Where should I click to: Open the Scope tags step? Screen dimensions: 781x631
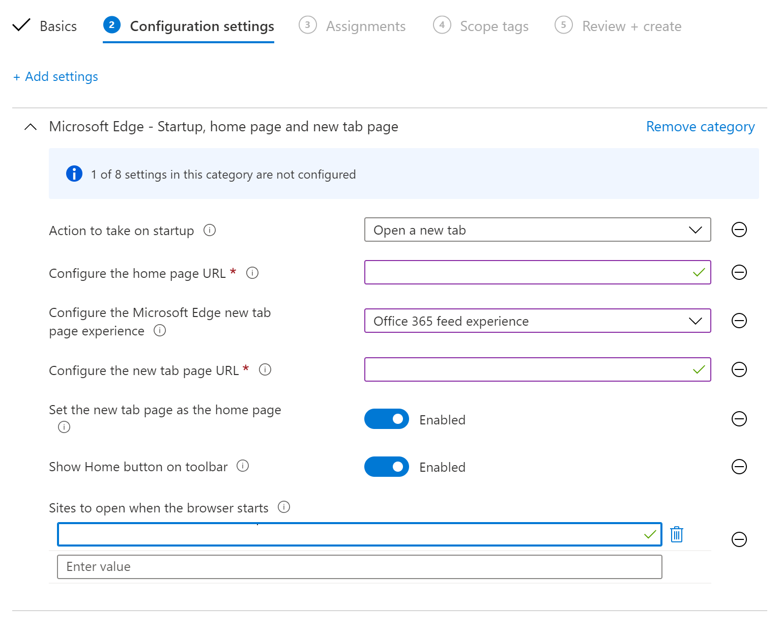point(481,26)
